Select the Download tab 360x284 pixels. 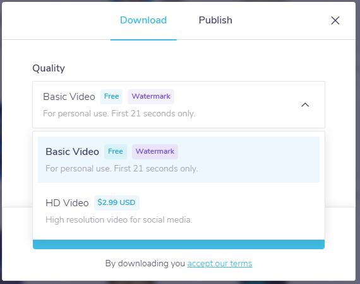coord(143,20)
